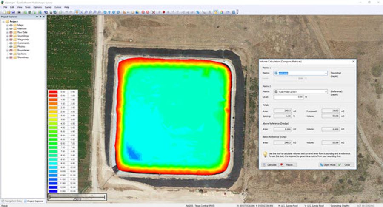Click the red crossed-tools toolbar icon
This screenshot has height=207, width=383.
pyautogui.click(x=153, y=12)
